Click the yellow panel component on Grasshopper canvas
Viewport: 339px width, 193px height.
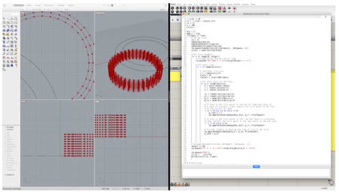click(175, 76)
